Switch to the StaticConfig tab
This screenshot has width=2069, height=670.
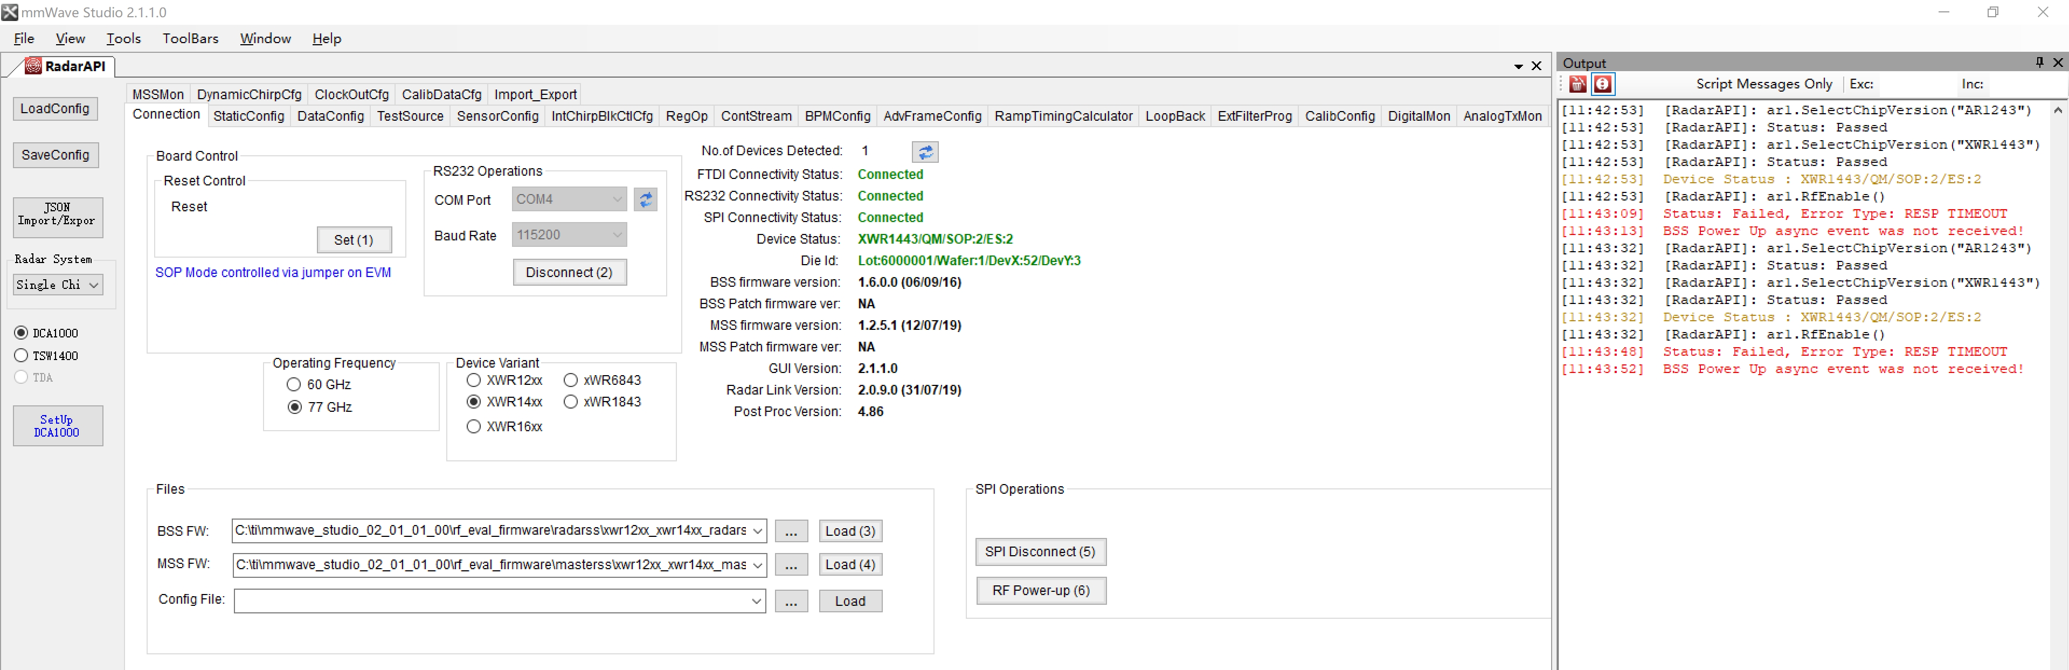(x=249, y=116)
